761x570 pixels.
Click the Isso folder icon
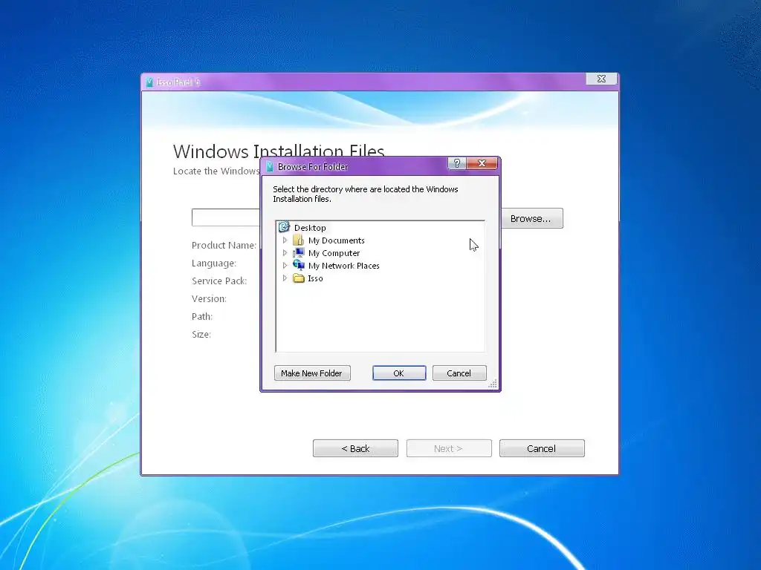tap(299, 278)
